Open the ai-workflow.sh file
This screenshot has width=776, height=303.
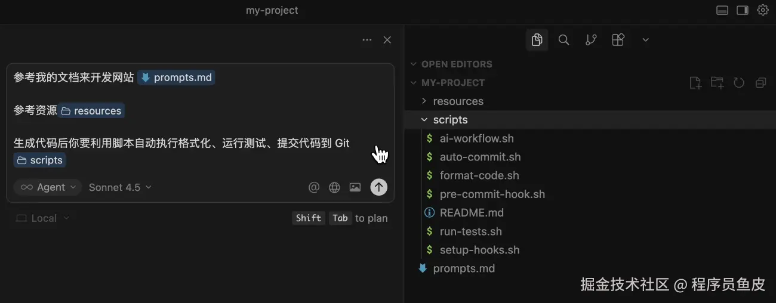pos(476,138)
